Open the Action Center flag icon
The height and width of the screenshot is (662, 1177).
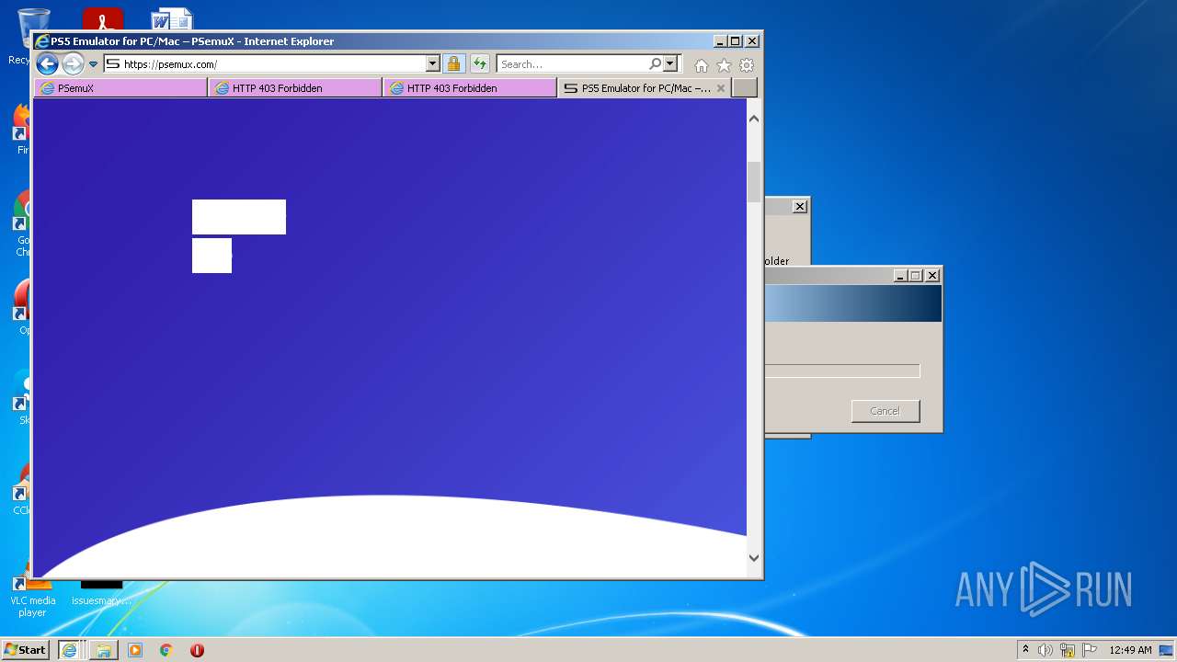pyautogui.click(x=1090, y=650)
